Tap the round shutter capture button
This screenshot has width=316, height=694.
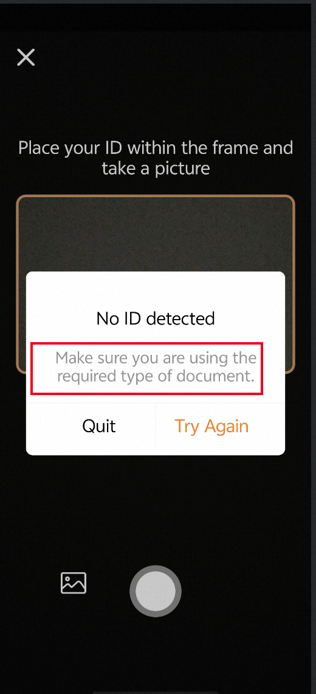coord(156,591)
